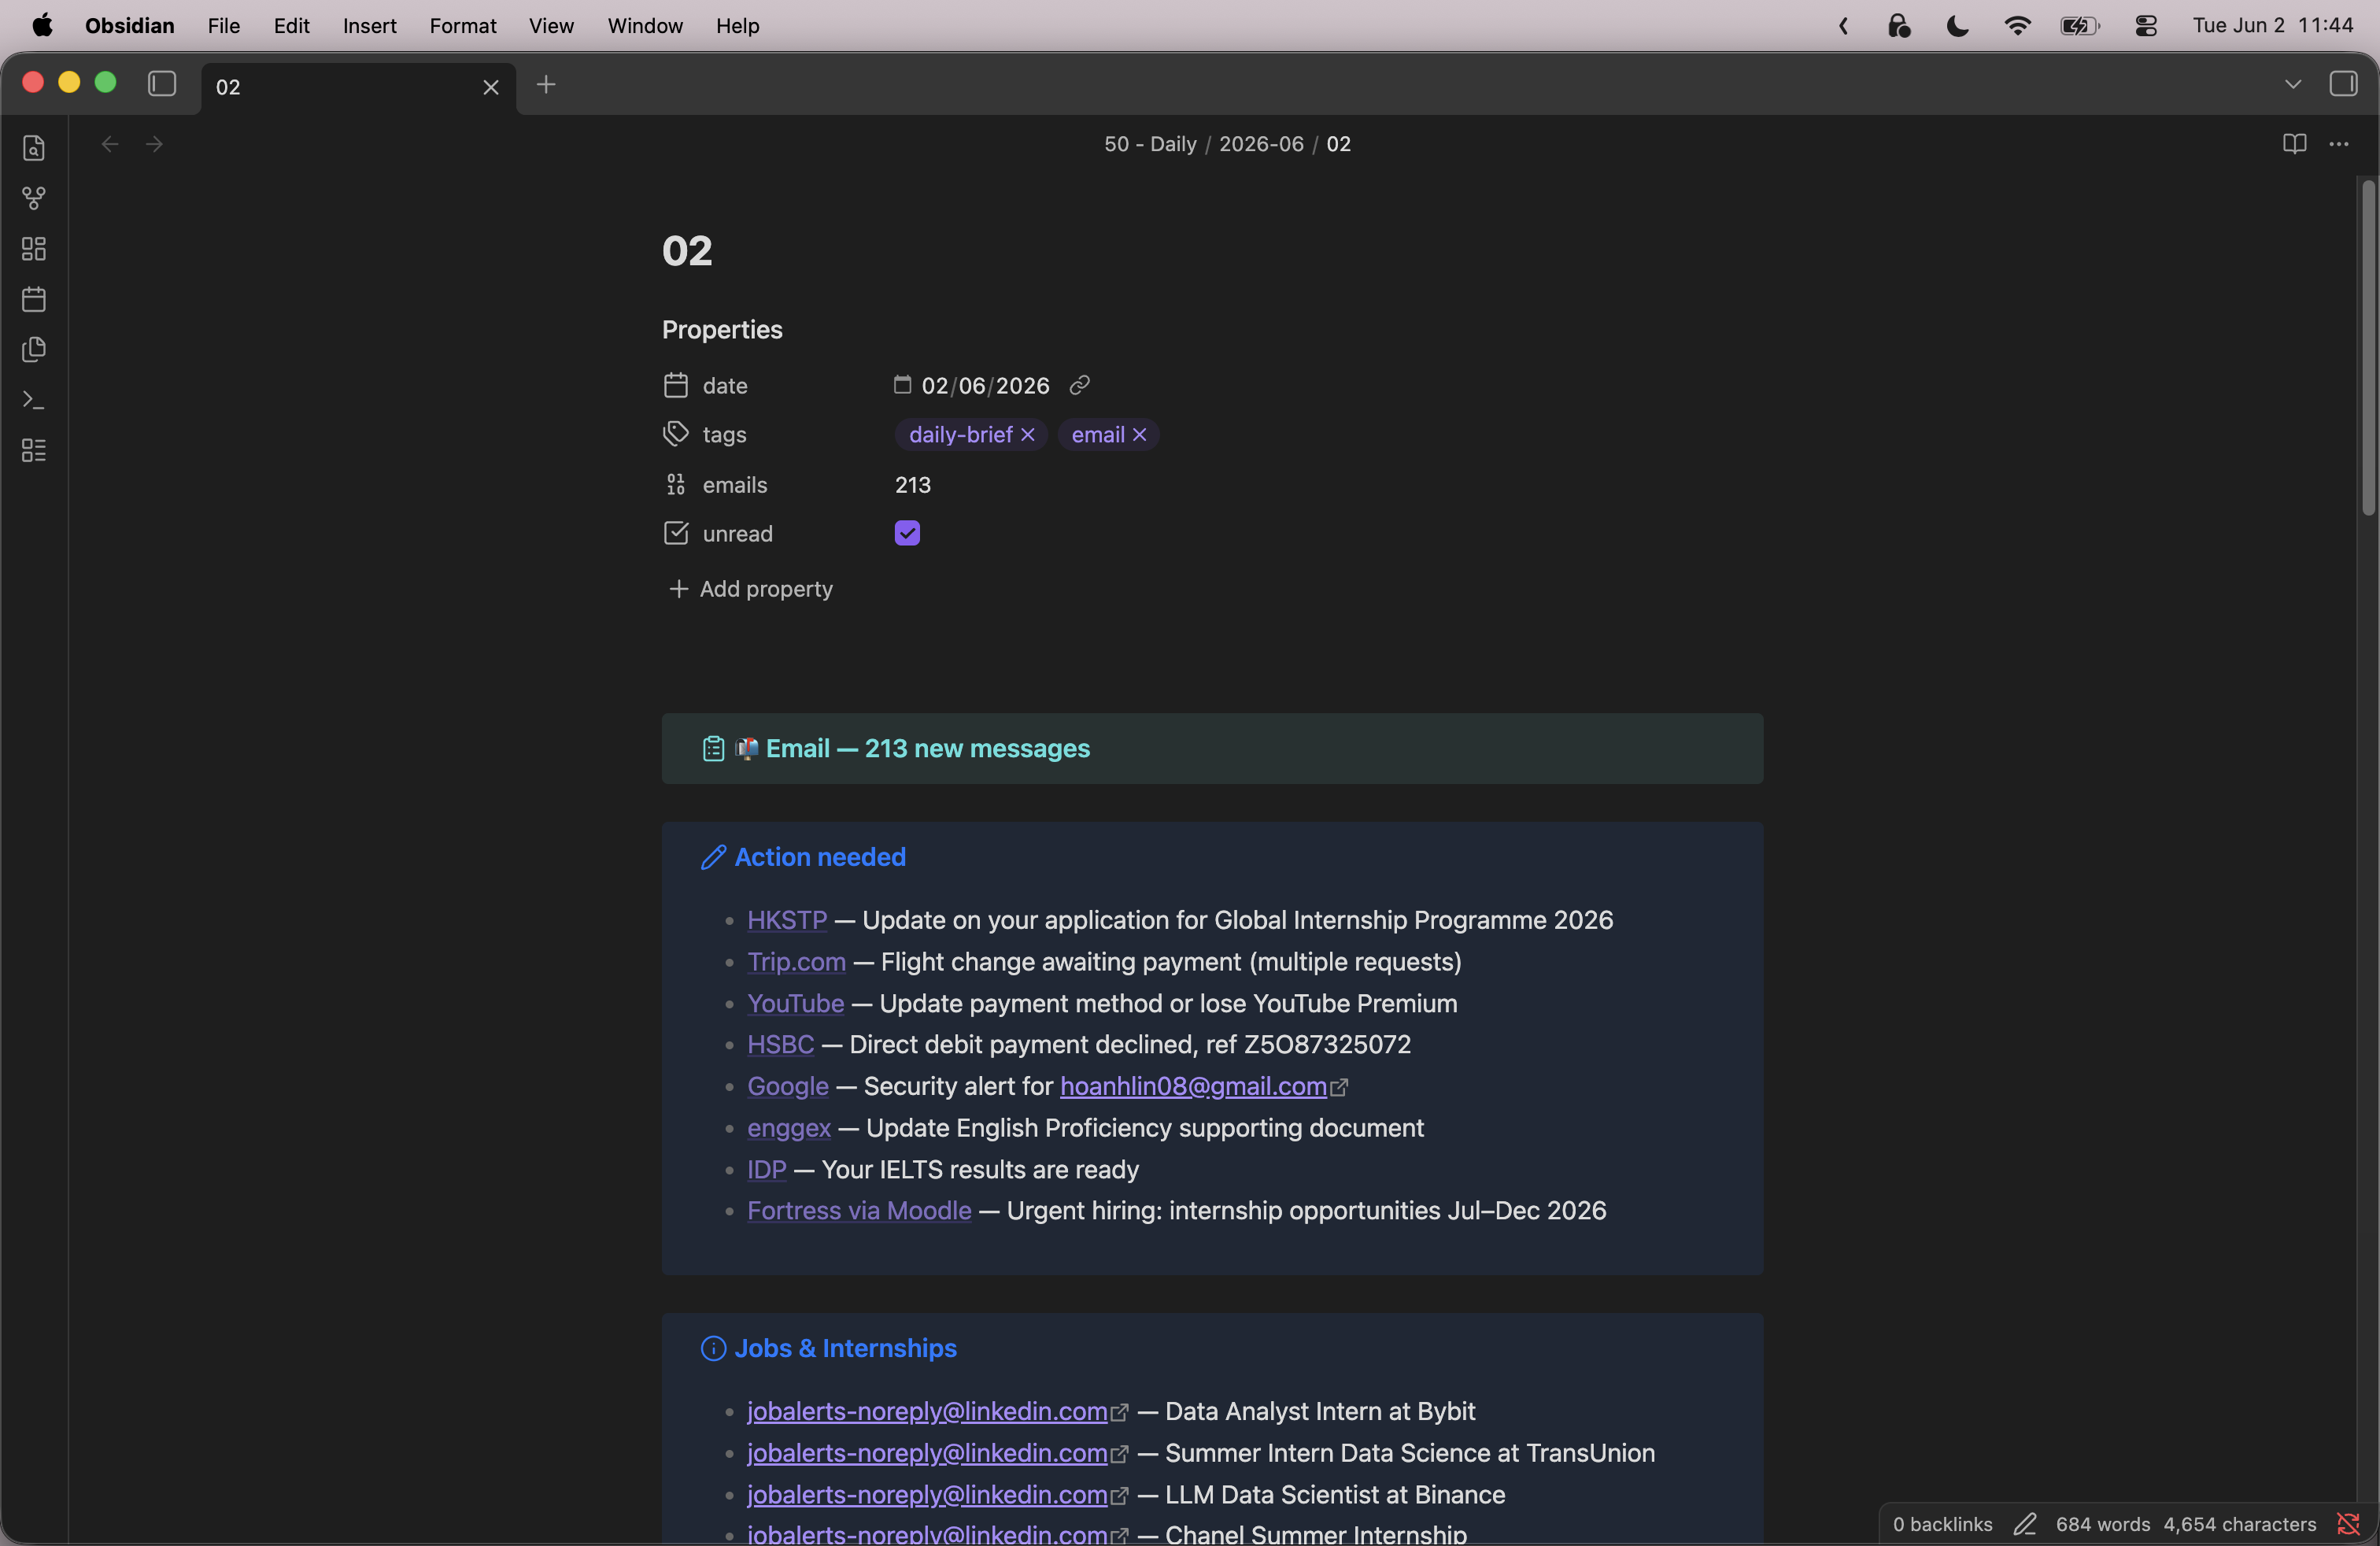Open the Edit menu

291,26
